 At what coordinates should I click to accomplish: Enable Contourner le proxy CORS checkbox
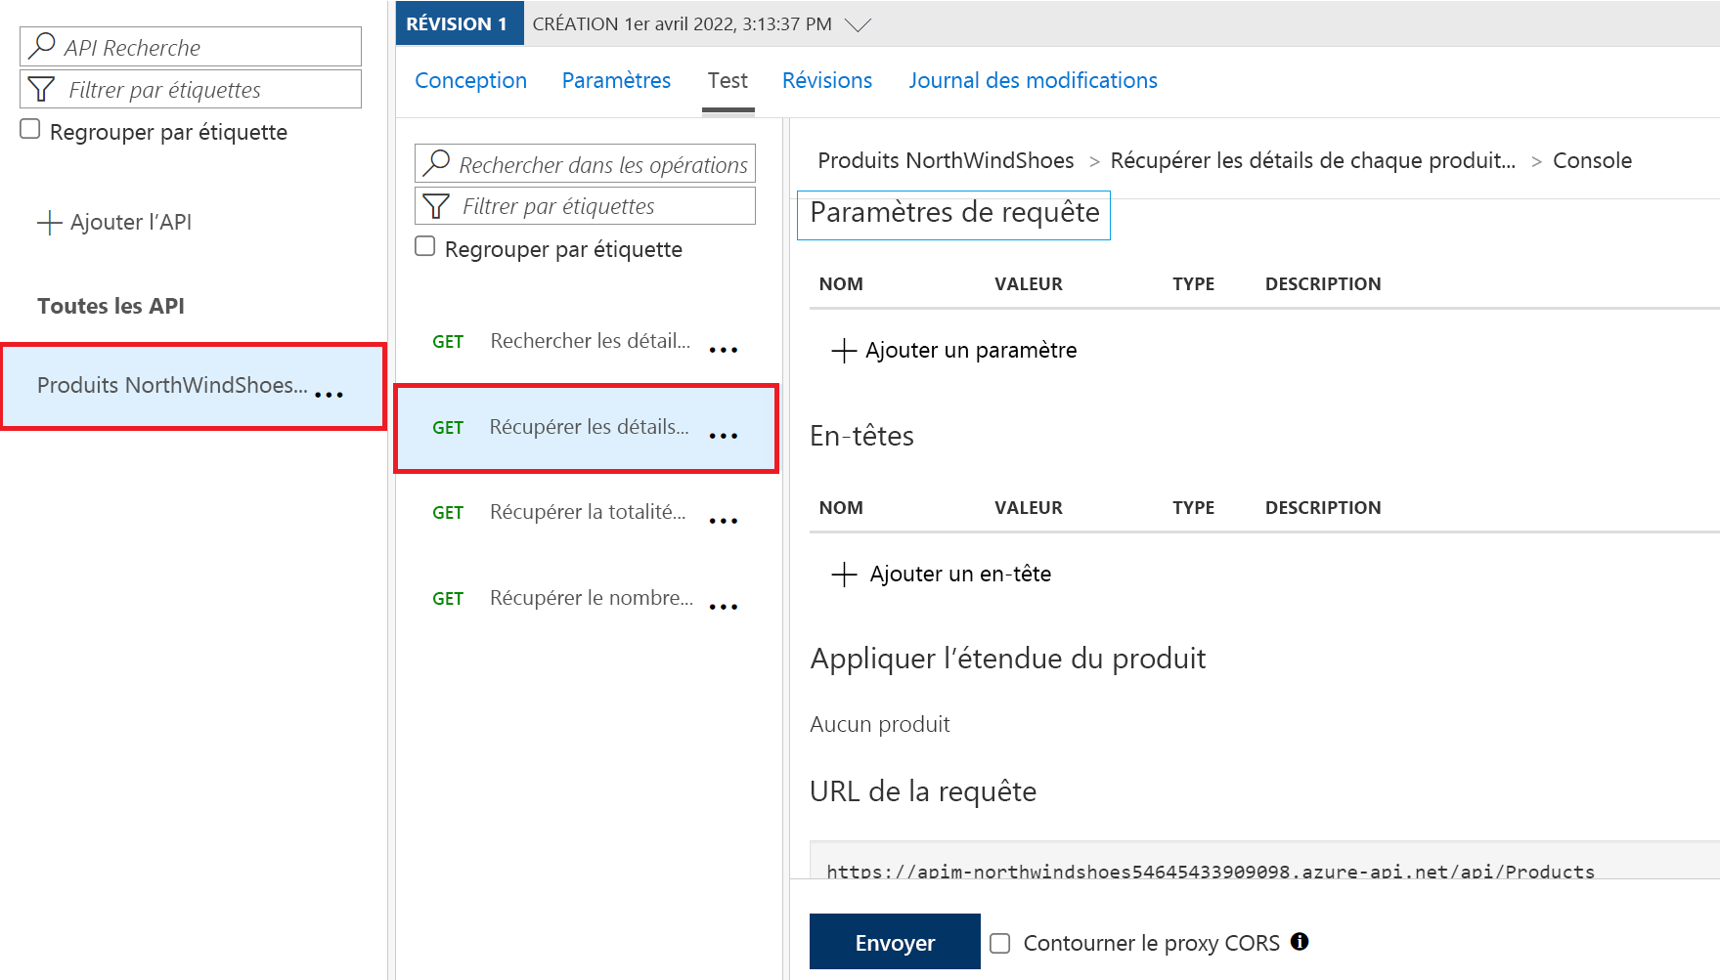pyautogui.click(x=999, y=943)
